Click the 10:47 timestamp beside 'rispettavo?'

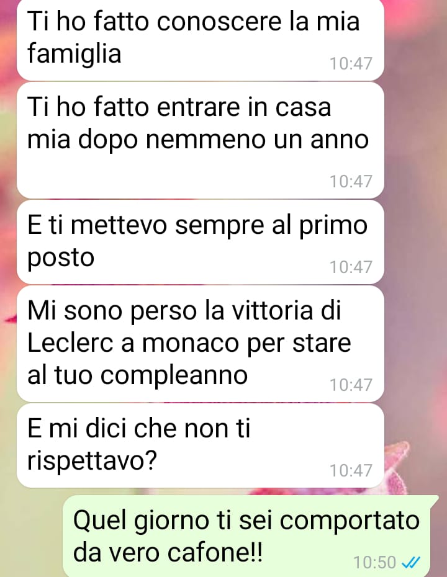tap(351, 470)
